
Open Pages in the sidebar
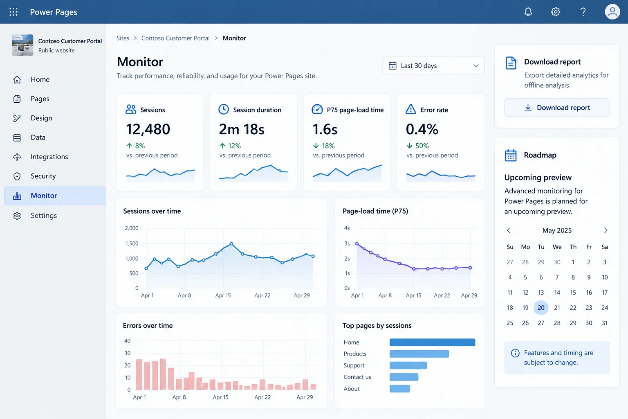(x=55, y=99)
